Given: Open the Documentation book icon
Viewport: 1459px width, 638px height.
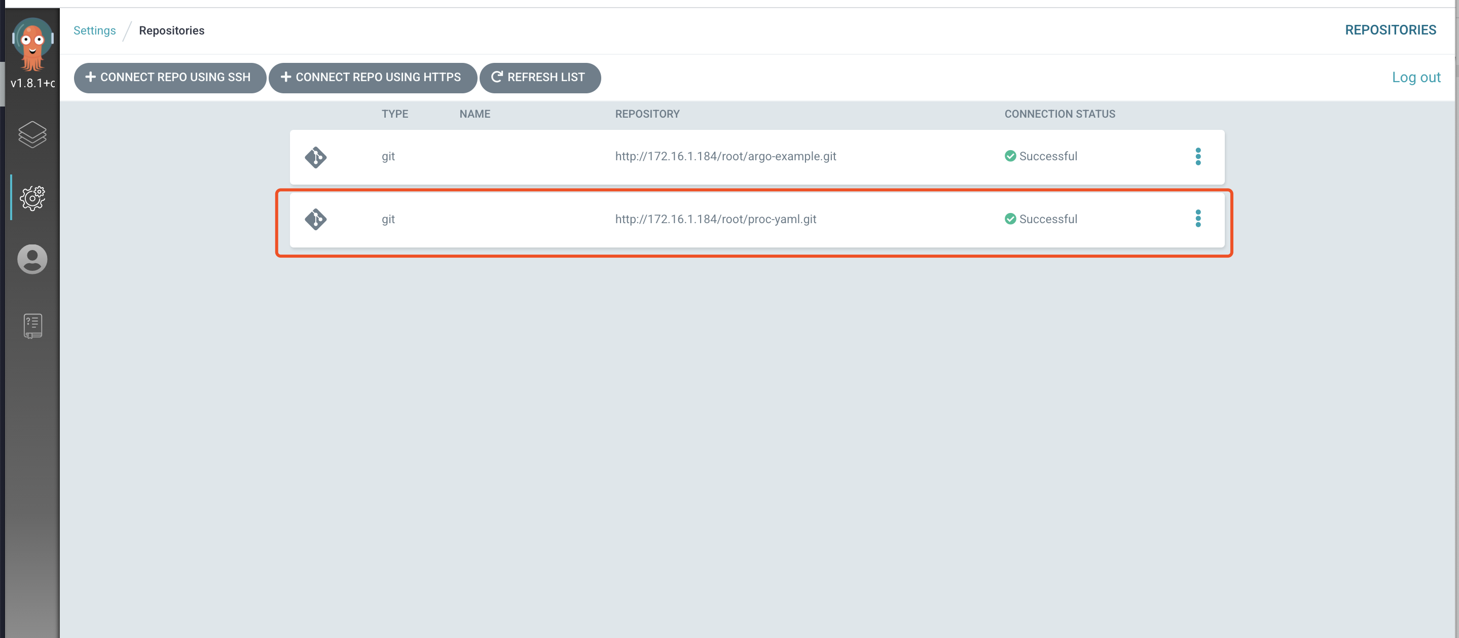Looking at the screenshot, I should tap(32, 326).
